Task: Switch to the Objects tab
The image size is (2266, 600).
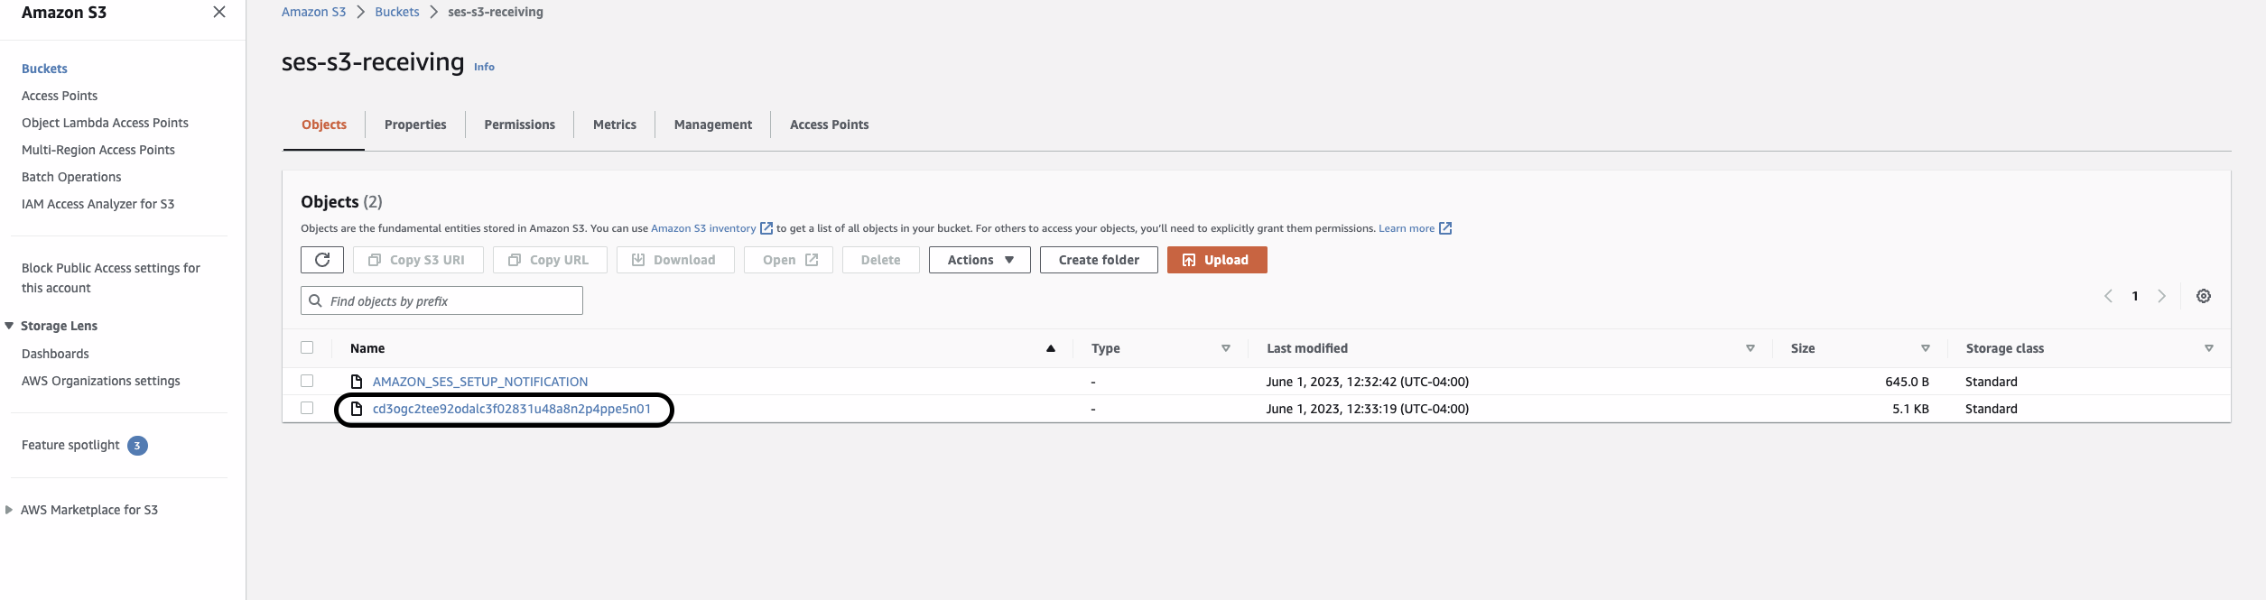Action: 324,125
